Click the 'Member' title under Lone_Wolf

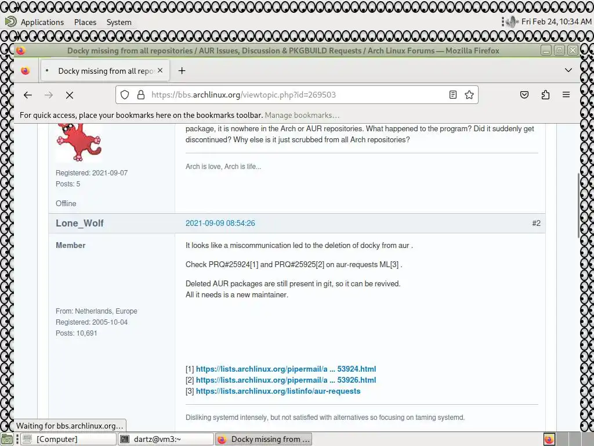pos(70,246)
